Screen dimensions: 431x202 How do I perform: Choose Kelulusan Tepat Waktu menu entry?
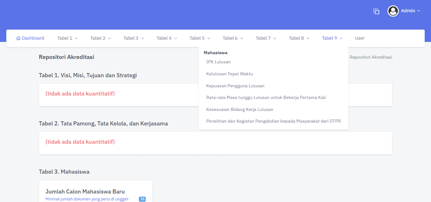click(x=229, y=74)
